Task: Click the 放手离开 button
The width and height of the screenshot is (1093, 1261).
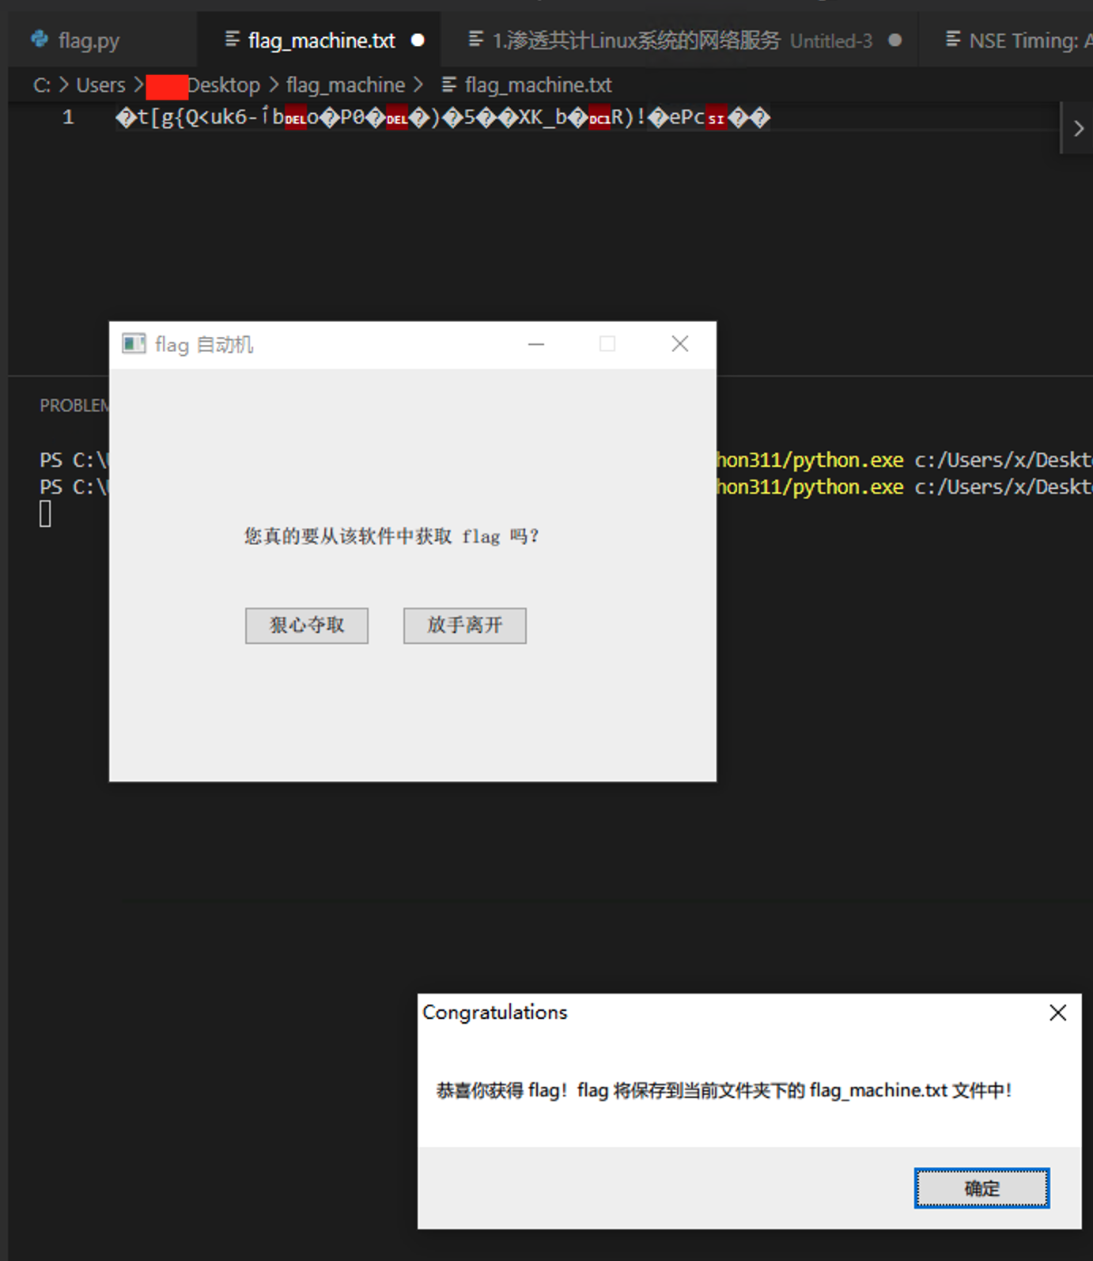Action: tap(465, 626)
